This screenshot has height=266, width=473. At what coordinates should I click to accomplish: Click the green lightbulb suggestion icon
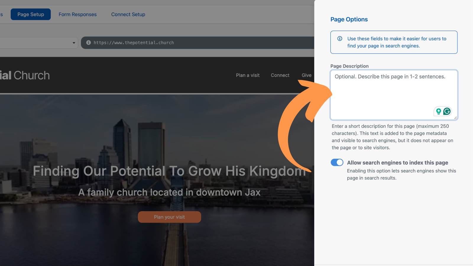coord(439,111)
